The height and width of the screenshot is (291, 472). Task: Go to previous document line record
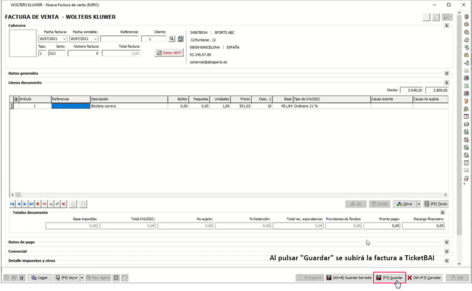coord(19,204)
